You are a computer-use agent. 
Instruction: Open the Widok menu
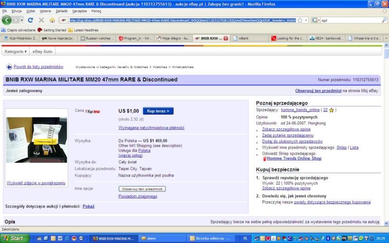pyautogui.click(x=31, y=11)
